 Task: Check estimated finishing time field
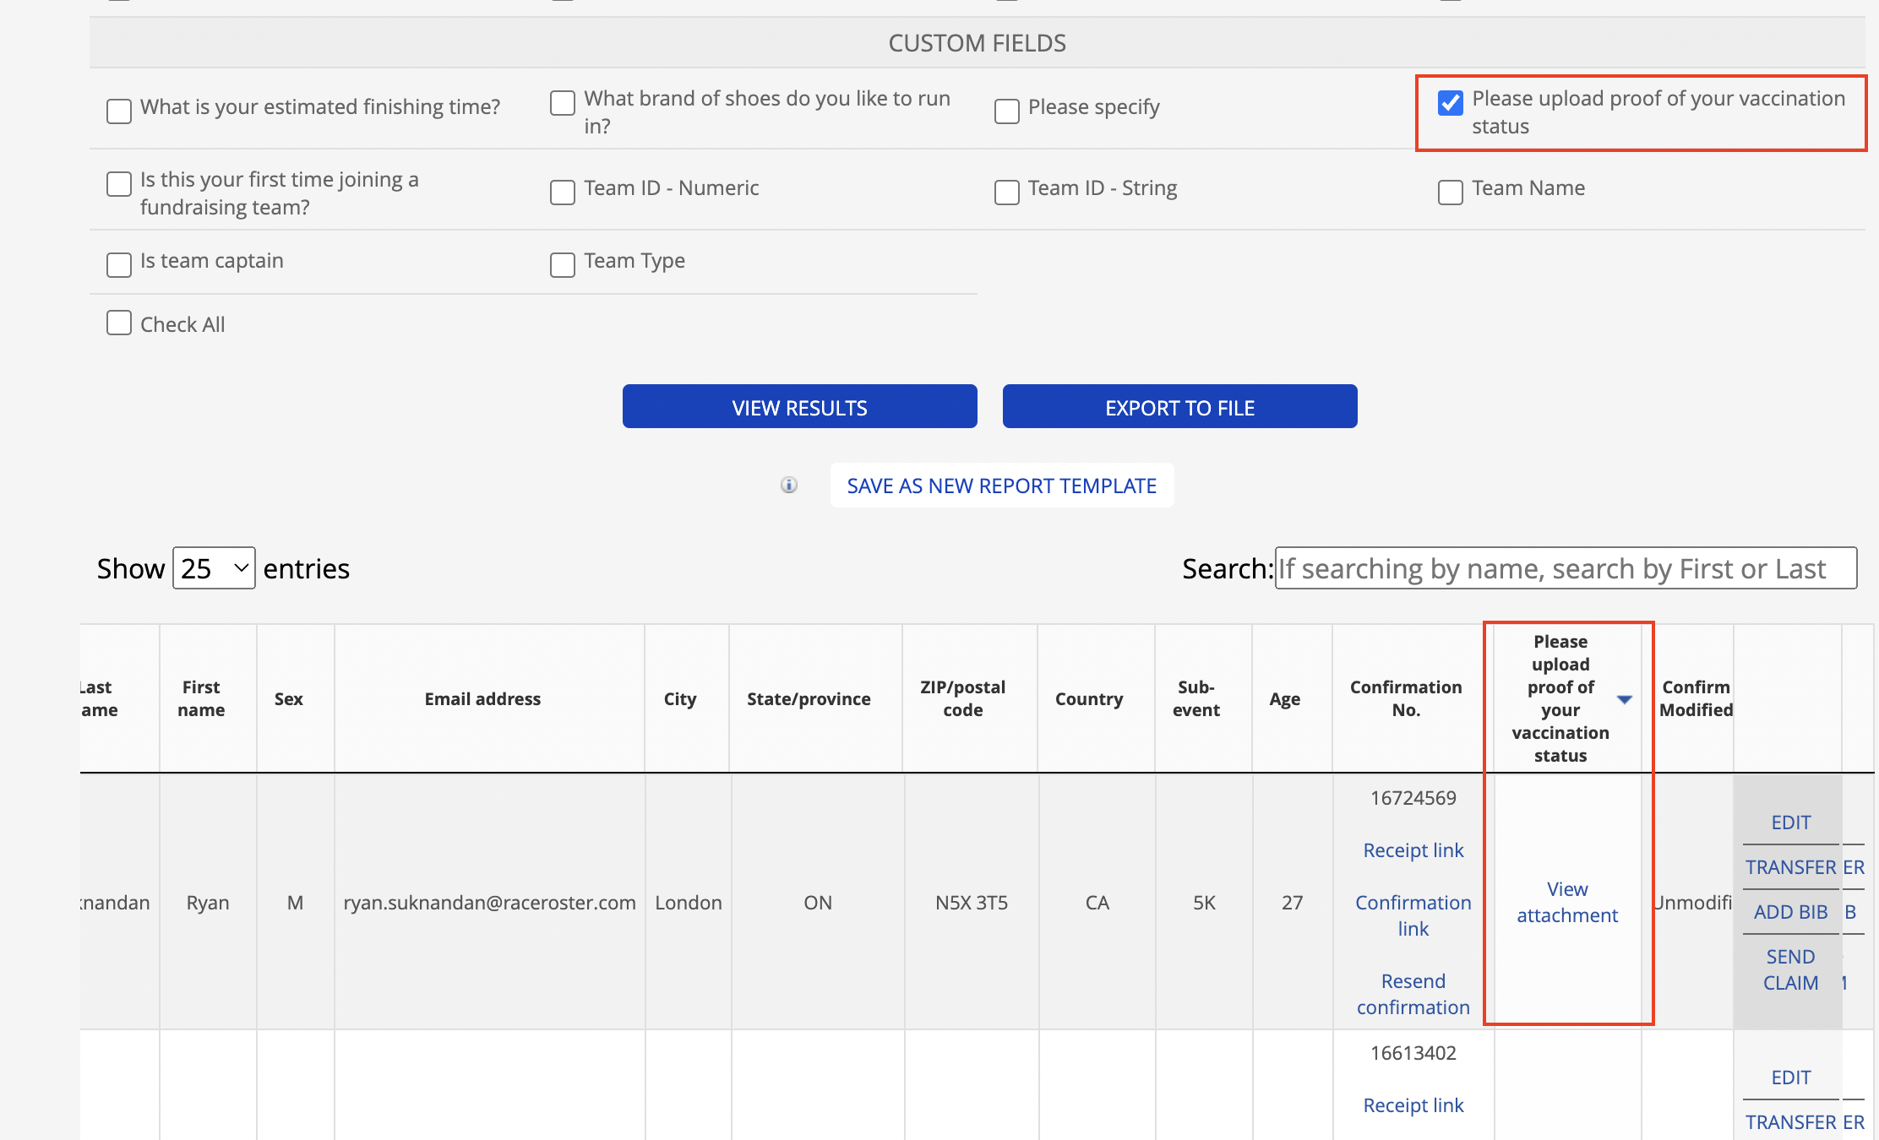[x=119, y=111]
